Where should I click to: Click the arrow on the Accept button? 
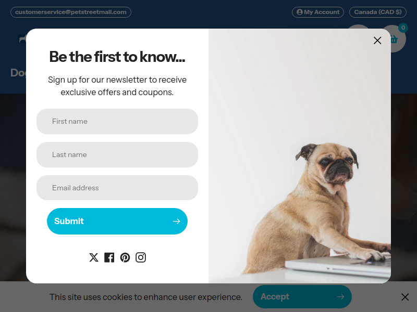[x=341, y=296]
